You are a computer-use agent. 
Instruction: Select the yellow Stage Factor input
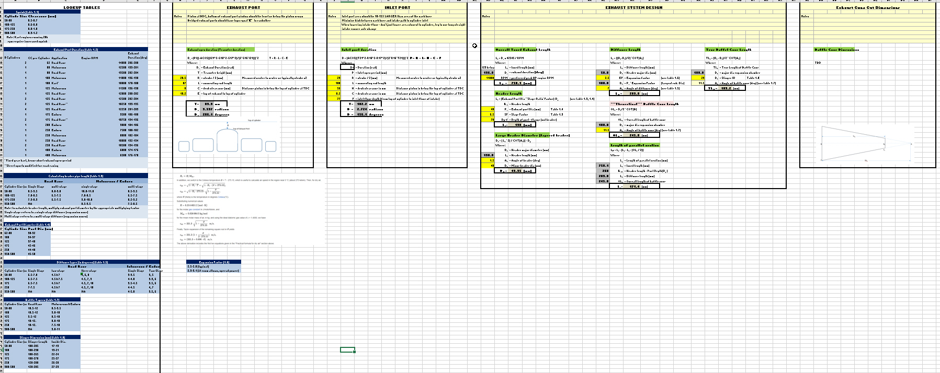tap(488, 114)
